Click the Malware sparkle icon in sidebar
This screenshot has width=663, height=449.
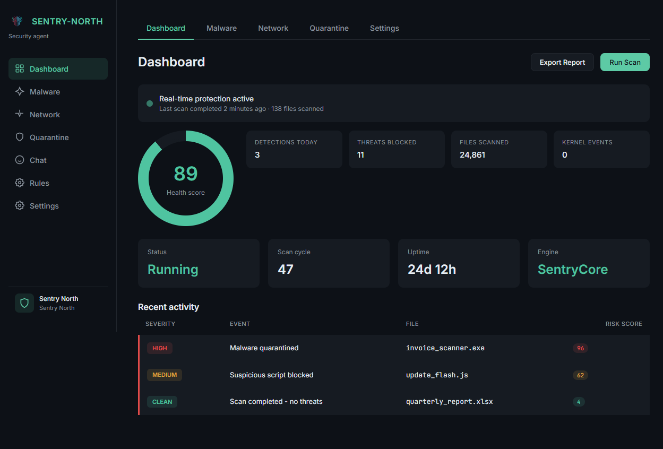click(20, 92)
